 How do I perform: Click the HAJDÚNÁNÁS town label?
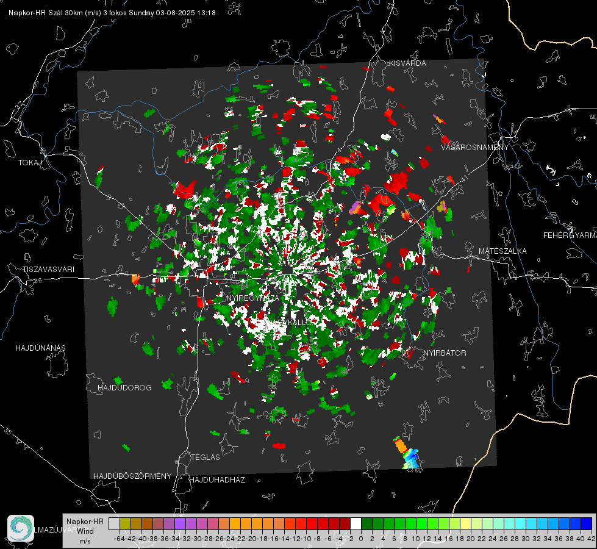pyautogui.click(x=40, y=348)
